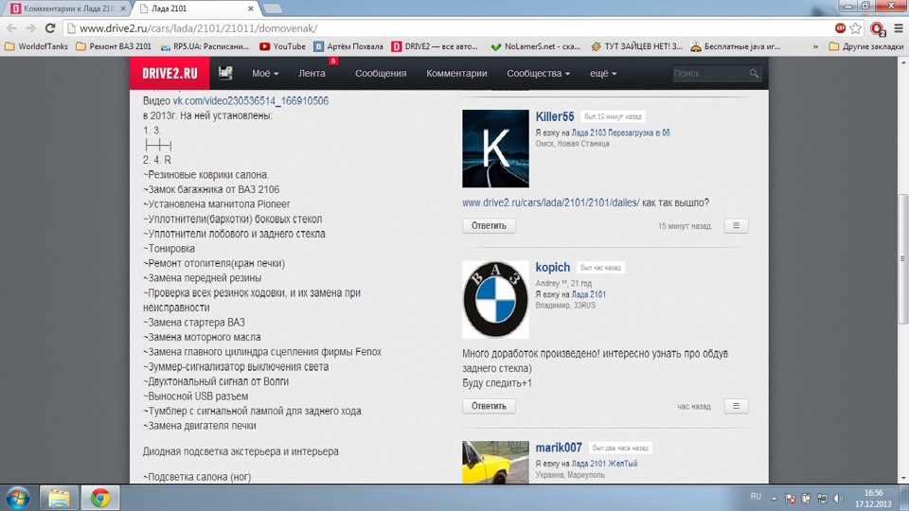The height and width of the screenshot is (511, 909).
Task: Open options menu icon for kopich comment
Action: point(736,406)
